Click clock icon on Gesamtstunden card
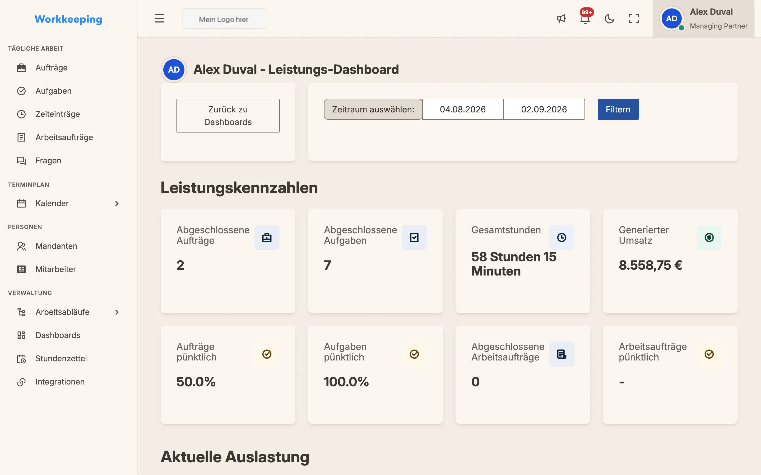 (562, 237)
